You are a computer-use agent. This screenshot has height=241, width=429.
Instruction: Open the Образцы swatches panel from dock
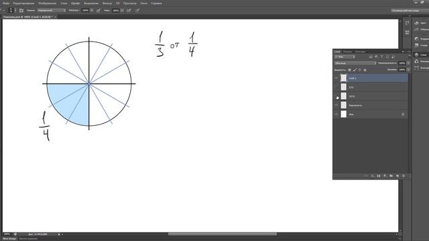point(421,29)
